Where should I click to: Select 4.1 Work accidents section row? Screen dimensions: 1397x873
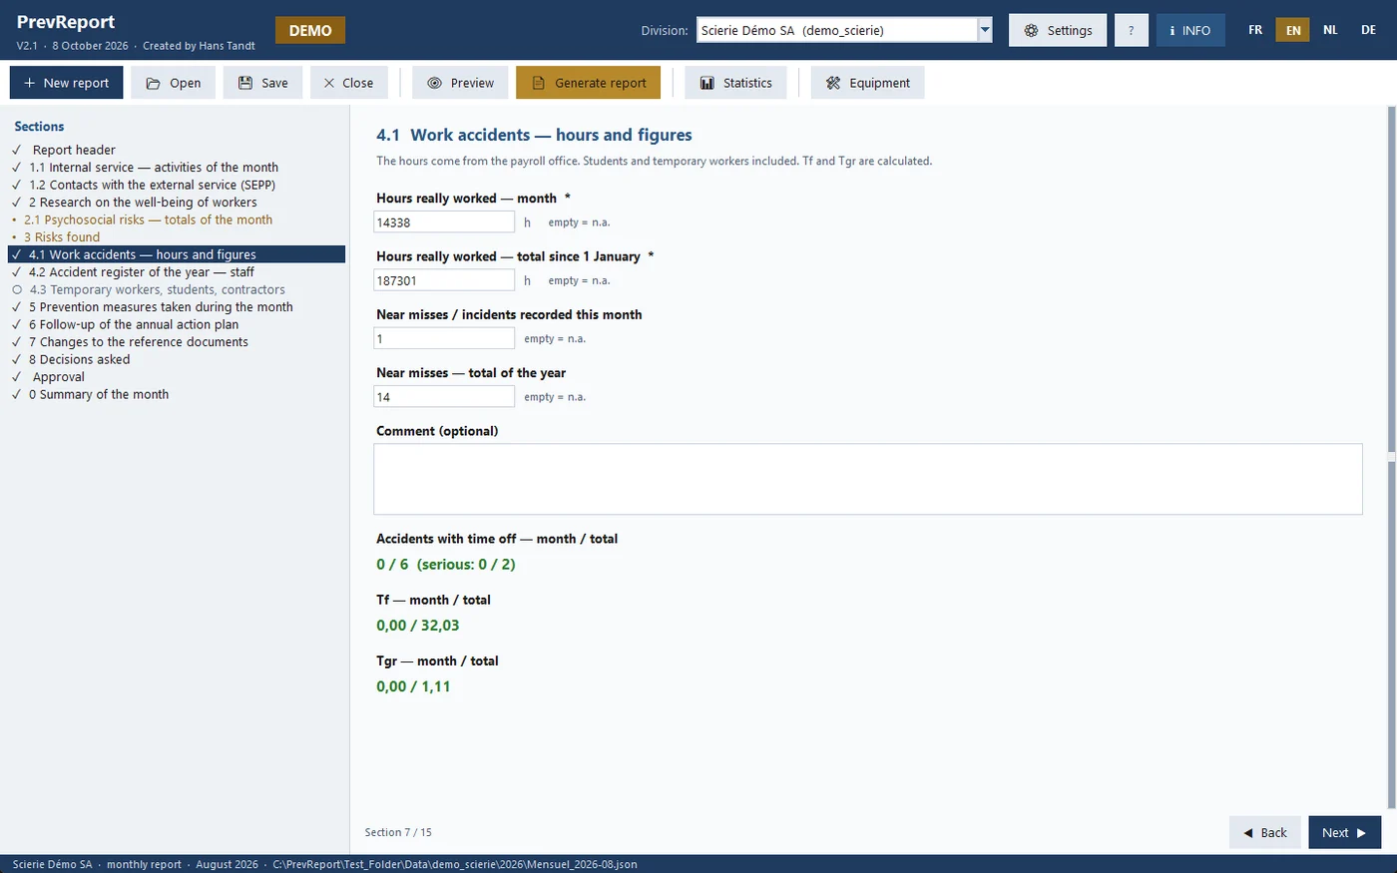pos(177,254)
